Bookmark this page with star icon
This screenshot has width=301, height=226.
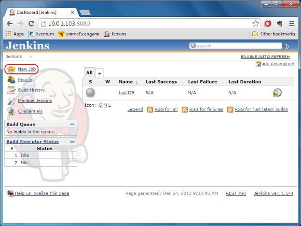tap(256, 23)
